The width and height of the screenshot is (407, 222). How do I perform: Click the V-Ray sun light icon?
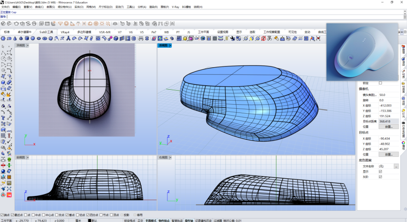[x=102, y=24]
